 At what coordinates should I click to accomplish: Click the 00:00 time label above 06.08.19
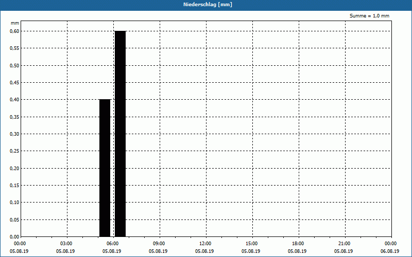pos(390,244)
